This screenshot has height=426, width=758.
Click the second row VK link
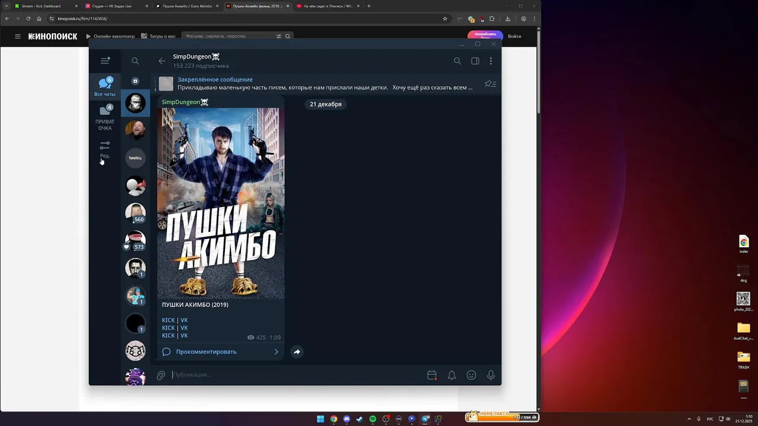click(184, 328)
